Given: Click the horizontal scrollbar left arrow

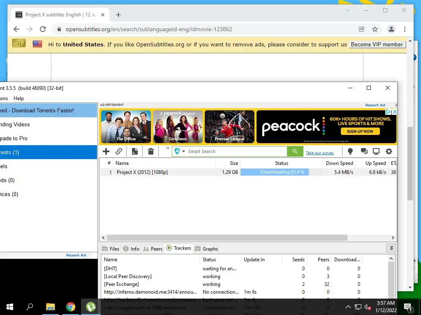Looking at the screenshot, I should [x=103, y=237].
